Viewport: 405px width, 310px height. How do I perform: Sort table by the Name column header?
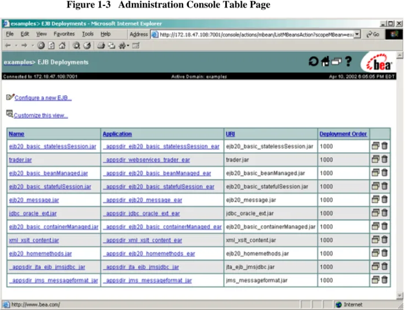[x=17, y=134]
